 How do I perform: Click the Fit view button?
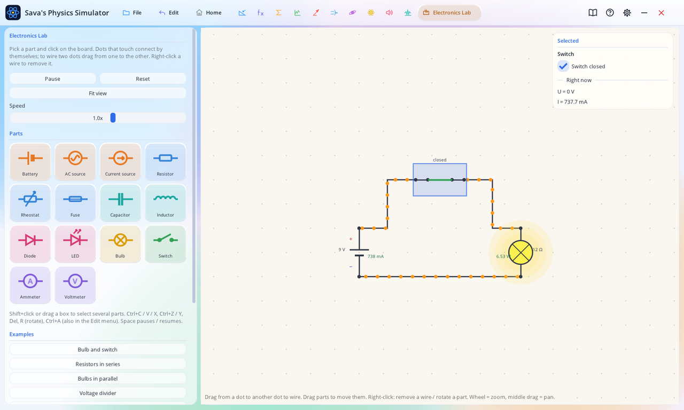point(98,93)
